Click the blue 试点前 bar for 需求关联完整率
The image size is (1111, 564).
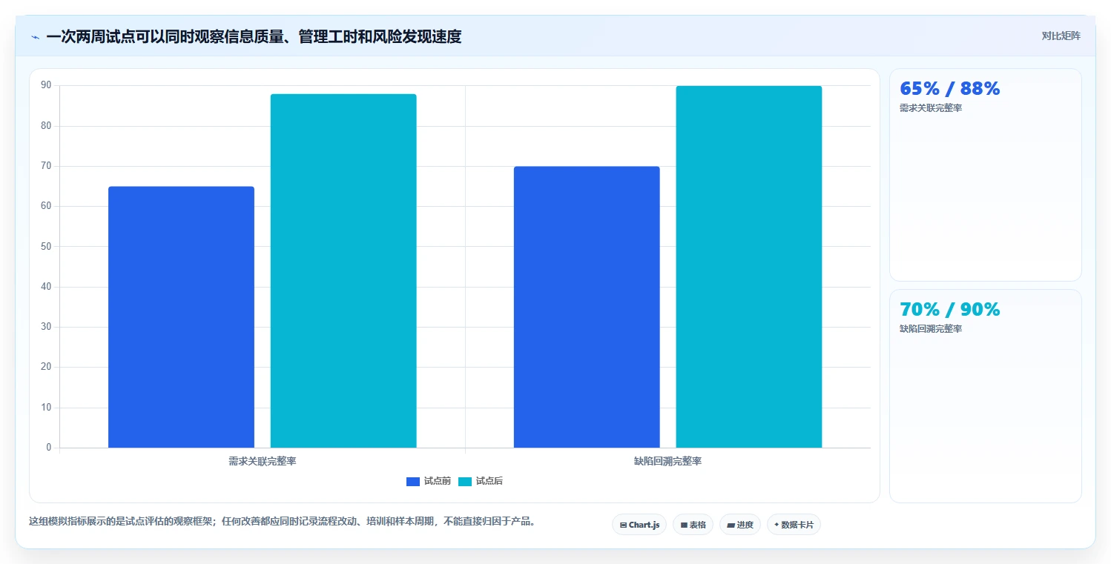[x=181, y=317]
